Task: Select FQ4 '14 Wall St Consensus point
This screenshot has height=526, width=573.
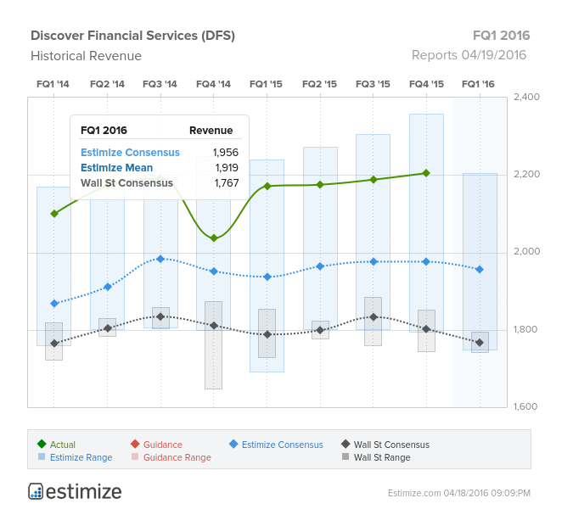Action: [x=214, y=326]
